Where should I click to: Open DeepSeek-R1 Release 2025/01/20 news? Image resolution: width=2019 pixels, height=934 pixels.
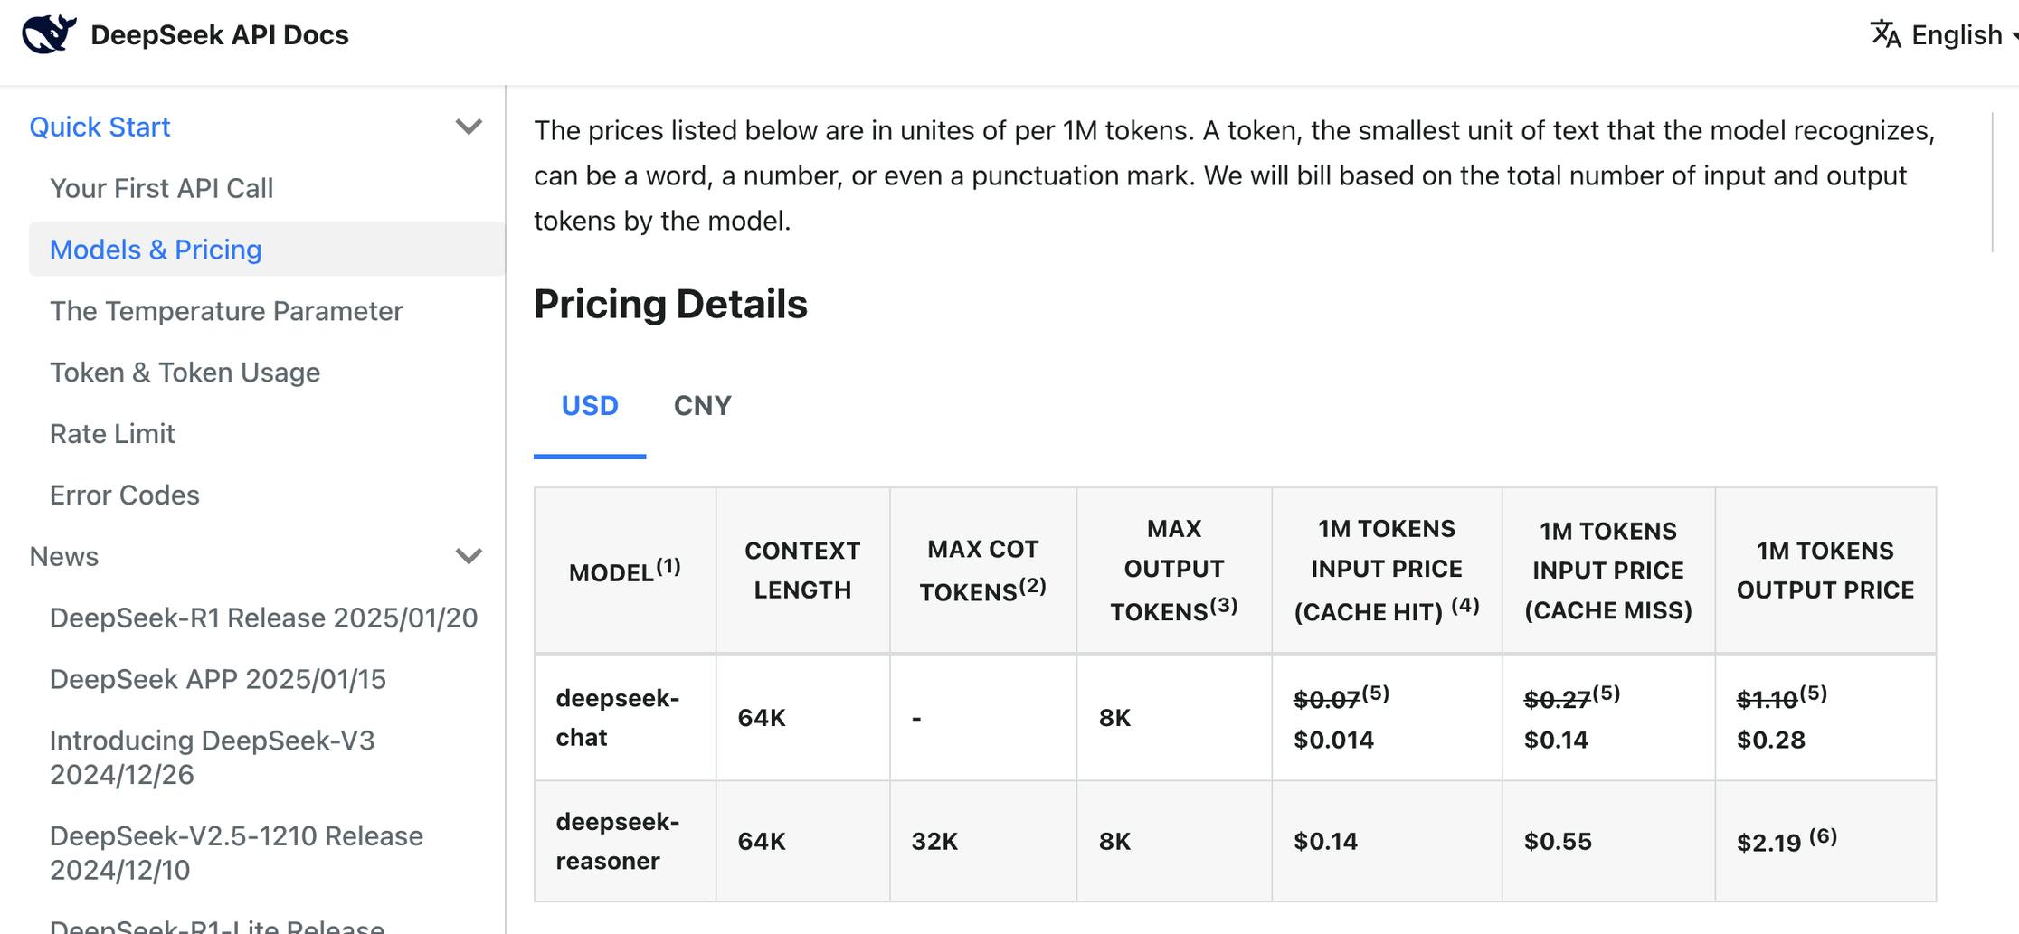point(263,618)
